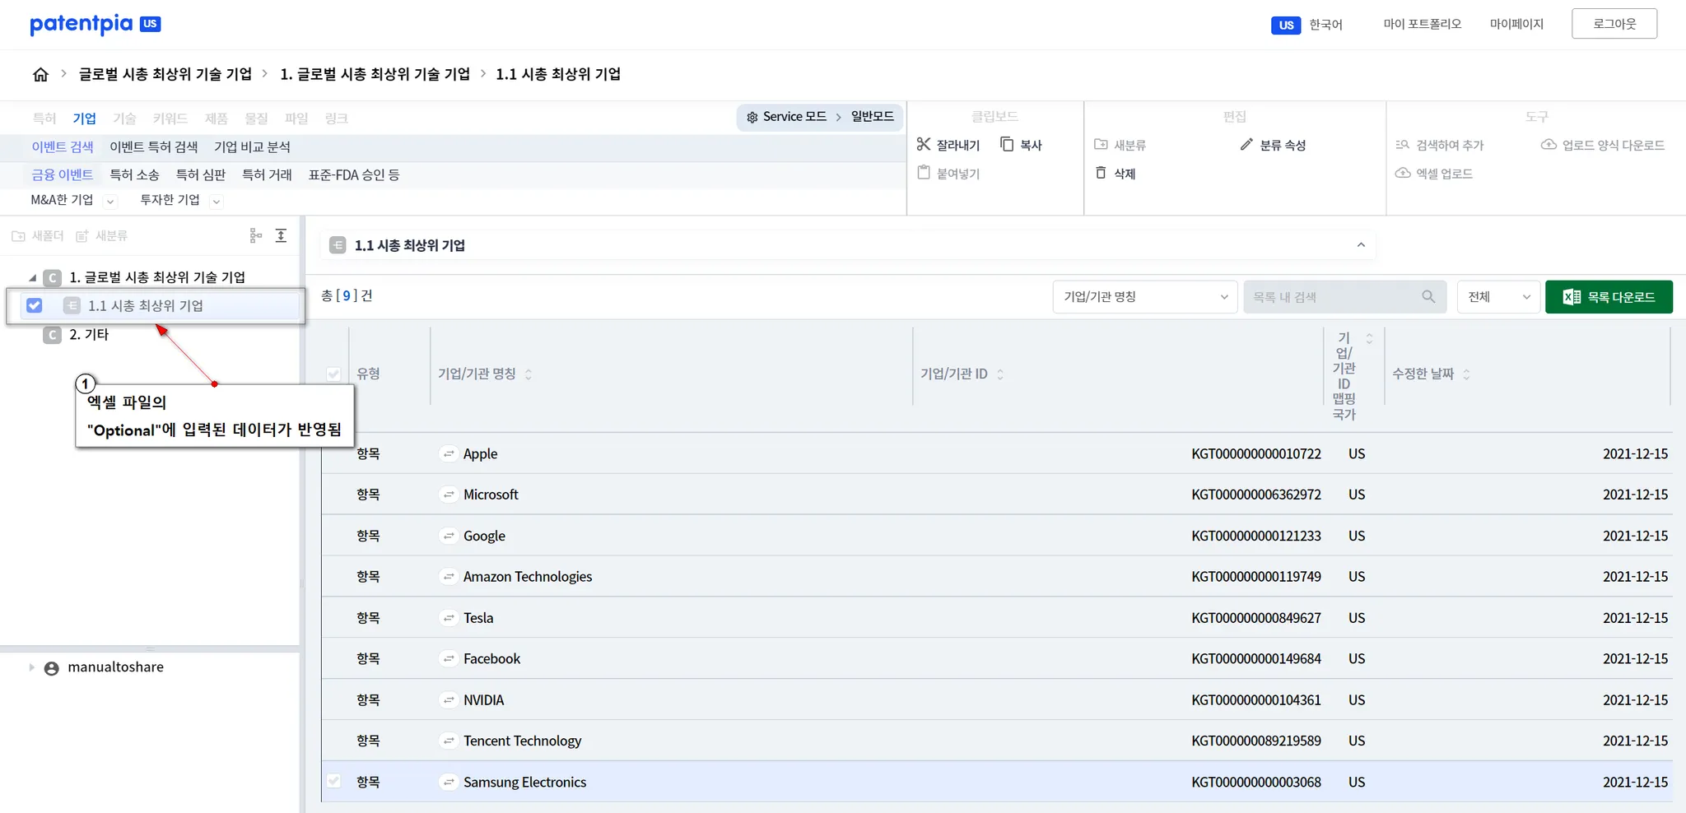Click the 새분류 folder icon in 편집
The height and width of the screenshot is (813, 1686).
[x=1101, y=145]
